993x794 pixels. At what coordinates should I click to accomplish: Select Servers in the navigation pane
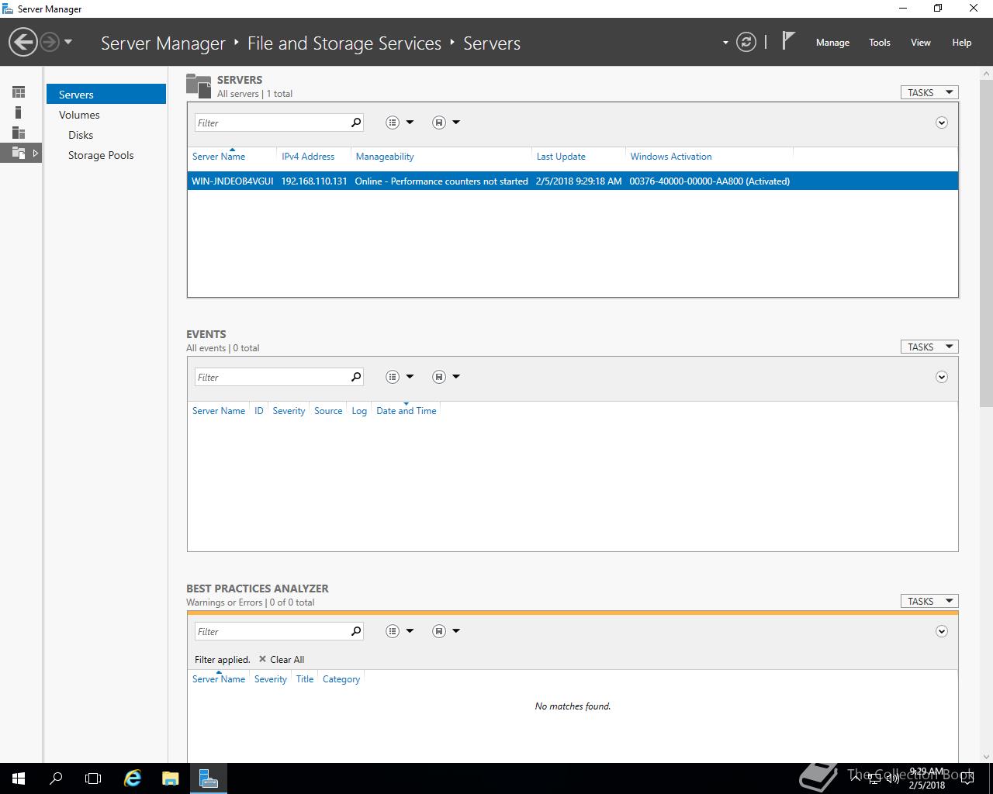106,94
